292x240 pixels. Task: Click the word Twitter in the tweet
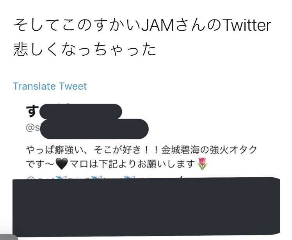(x=247, y=25)
